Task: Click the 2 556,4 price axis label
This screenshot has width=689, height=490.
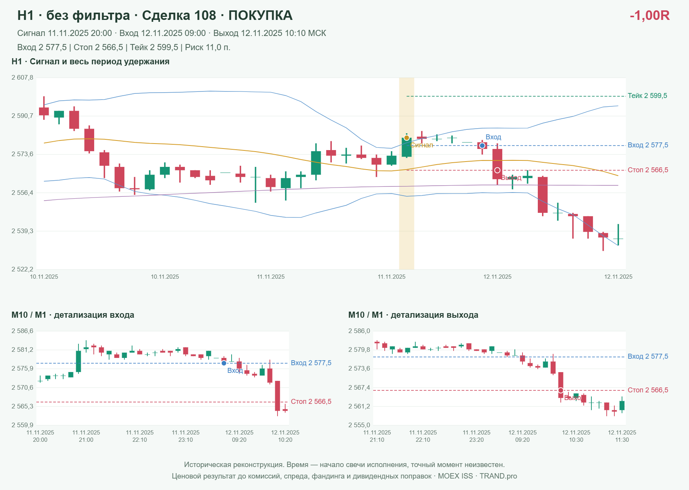Action: (x=22, y=193)
